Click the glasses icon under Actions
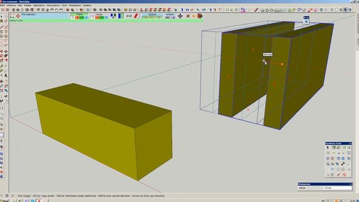This screenshot has width=359, height=202. pyautogui.click(x=167, y=17)
